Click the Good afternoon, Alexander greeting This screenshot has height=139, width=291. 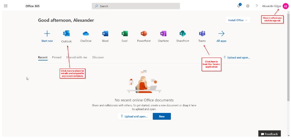66,20
